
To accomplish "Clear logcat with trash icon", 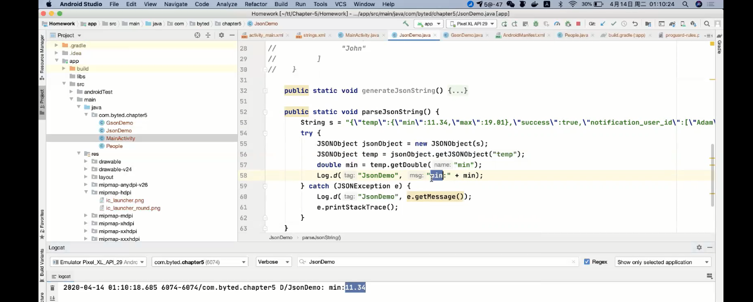I will click(x=52, y=288).
